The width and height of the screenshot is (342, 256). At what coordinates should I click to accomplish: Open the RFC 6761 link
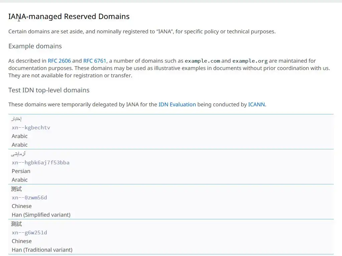click(95, 61)
